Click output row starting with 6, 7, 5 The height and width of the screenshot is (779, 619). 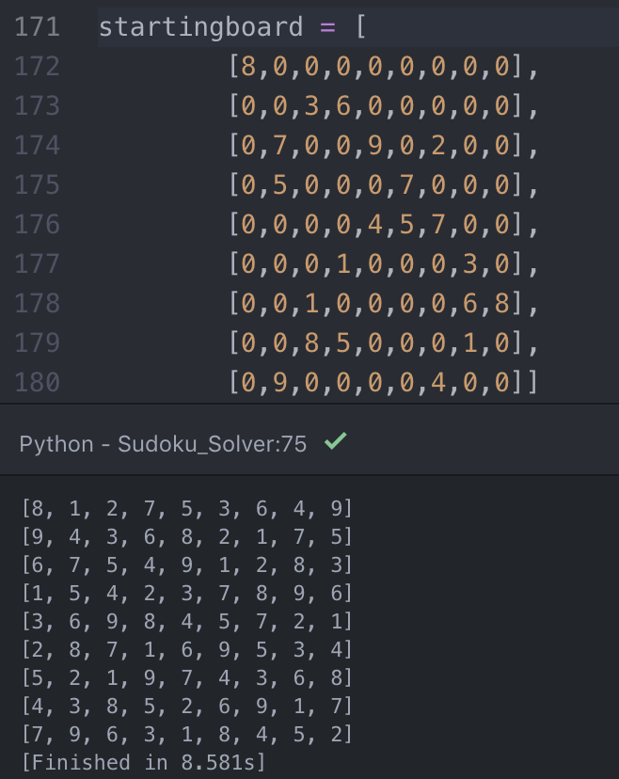[187, 564]
